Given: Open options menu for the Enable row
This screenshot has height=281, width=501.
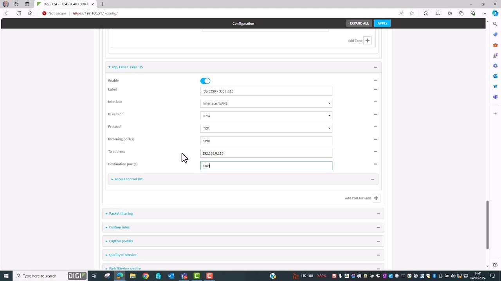Looking at the screenshot, I should click(x=375, y=81).
